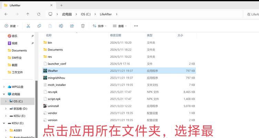Open the 新建 (New) dropdown
The image size is (259, 138).
(x=11, y=26)
